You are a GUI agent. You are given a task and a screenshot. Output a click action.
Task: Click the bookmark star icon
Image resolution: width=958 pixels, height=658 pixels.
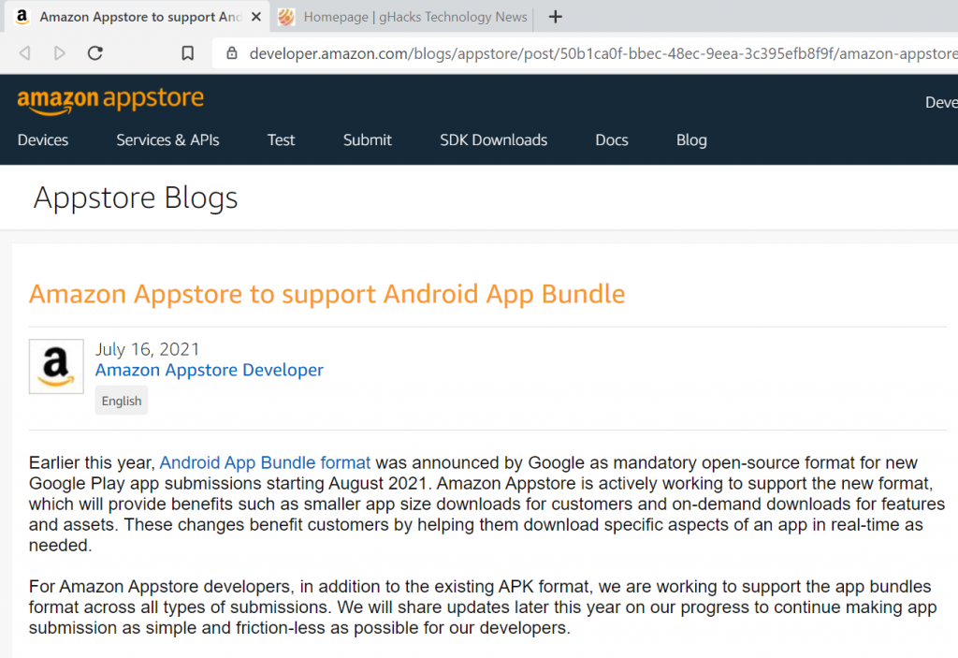187,53
